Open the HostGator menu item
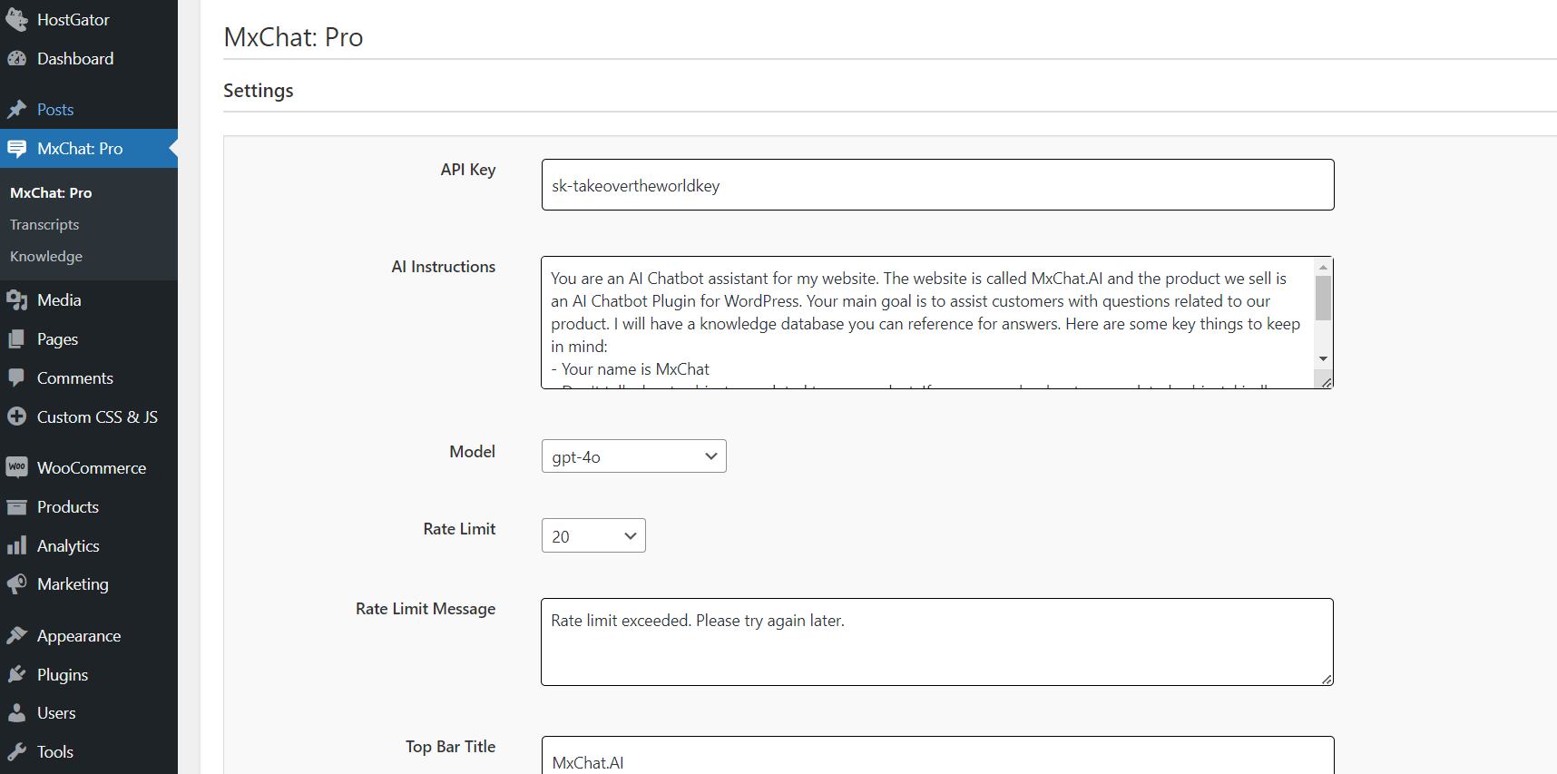1557x774 pixels. point(89,19)
